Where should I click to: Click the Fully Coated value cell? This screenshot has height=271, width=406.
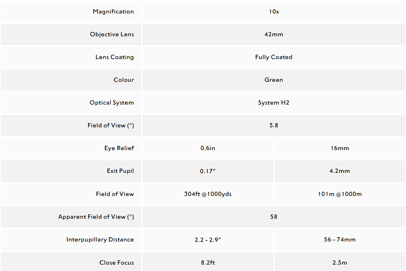click(274, 57)
